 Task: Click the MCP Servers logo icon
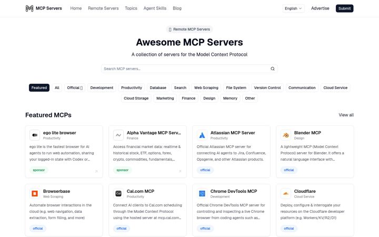coord(29,8)
